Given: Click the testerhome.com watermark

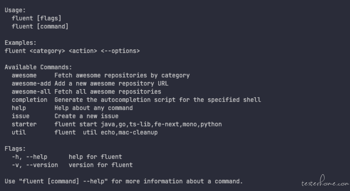Looking at the screenshot, I should pos(325,181).
